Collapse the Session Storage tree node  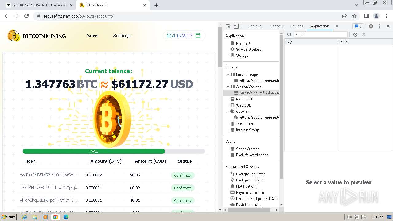point(228,87)
